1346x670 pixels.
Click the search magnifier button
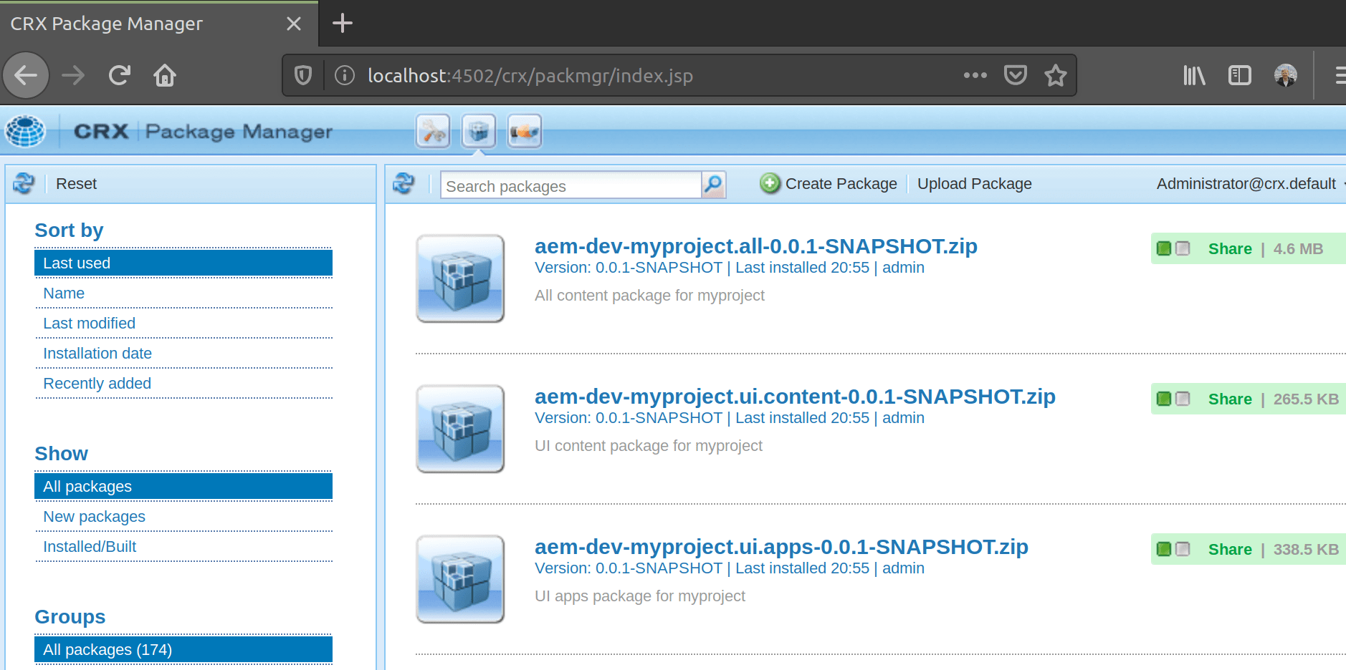713,185
